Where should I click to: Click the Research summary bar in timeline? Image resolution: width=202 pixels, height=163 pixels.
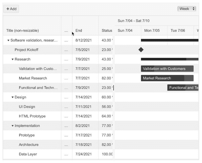[170, 59]
